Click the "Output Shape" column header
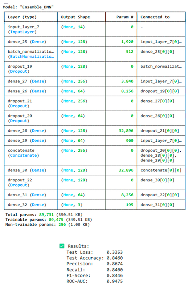Image resolution: width=188 pixels, height=285 pixels. coord(75,17)
